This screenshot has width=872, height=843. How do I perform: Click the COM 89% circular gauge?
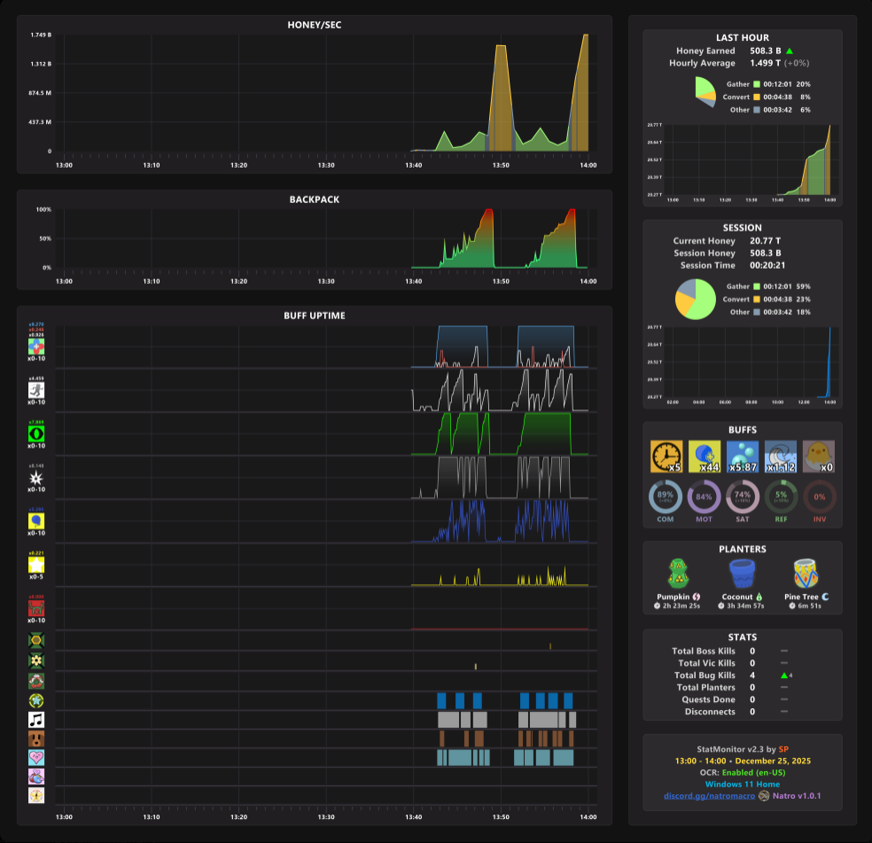(x=666, y=497)
